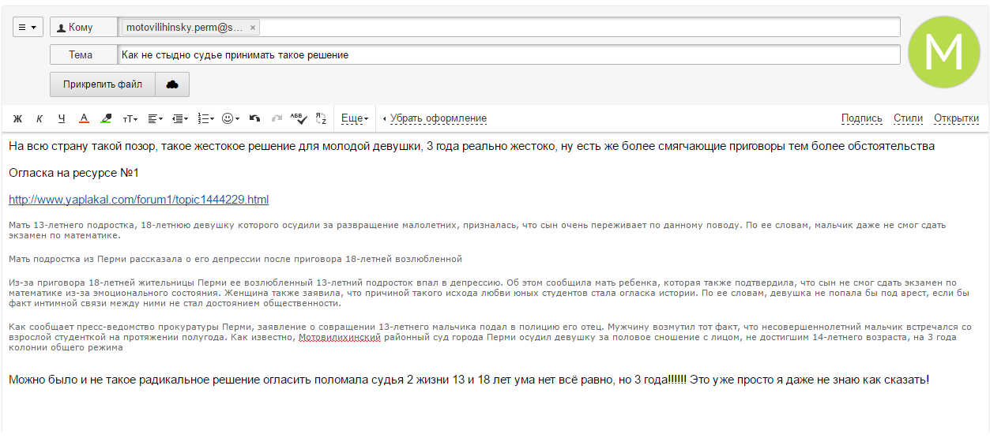Open the Еще menu
This screenshot has width=990, height=438.
[x=354, y=118]
